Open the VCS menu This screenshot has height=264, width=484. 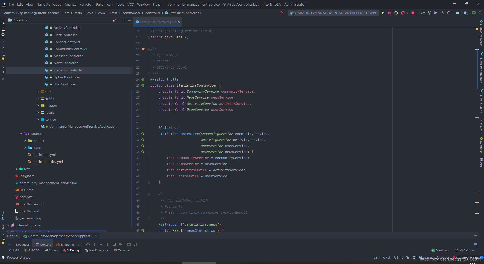131,4
